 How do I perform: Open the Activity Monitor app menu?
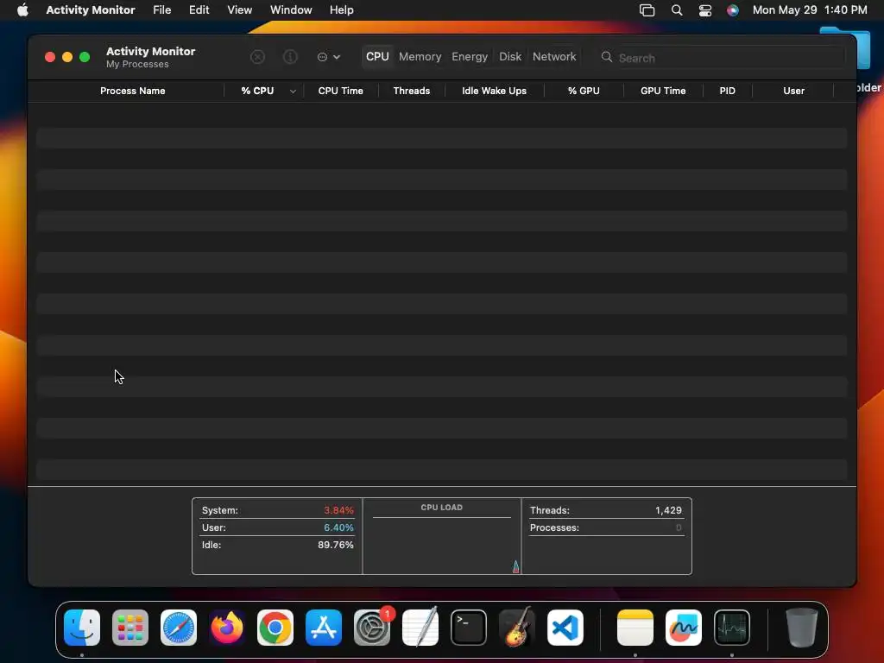tap(90, 10)
